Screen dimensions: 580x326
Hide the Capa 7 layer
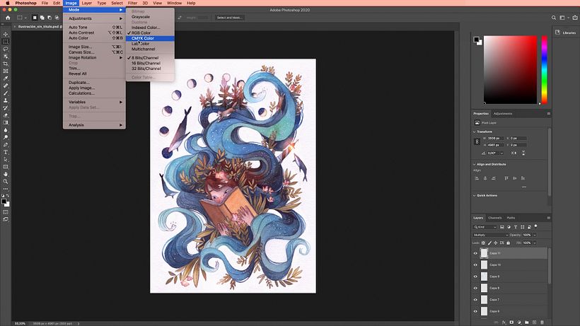(476, 300)
